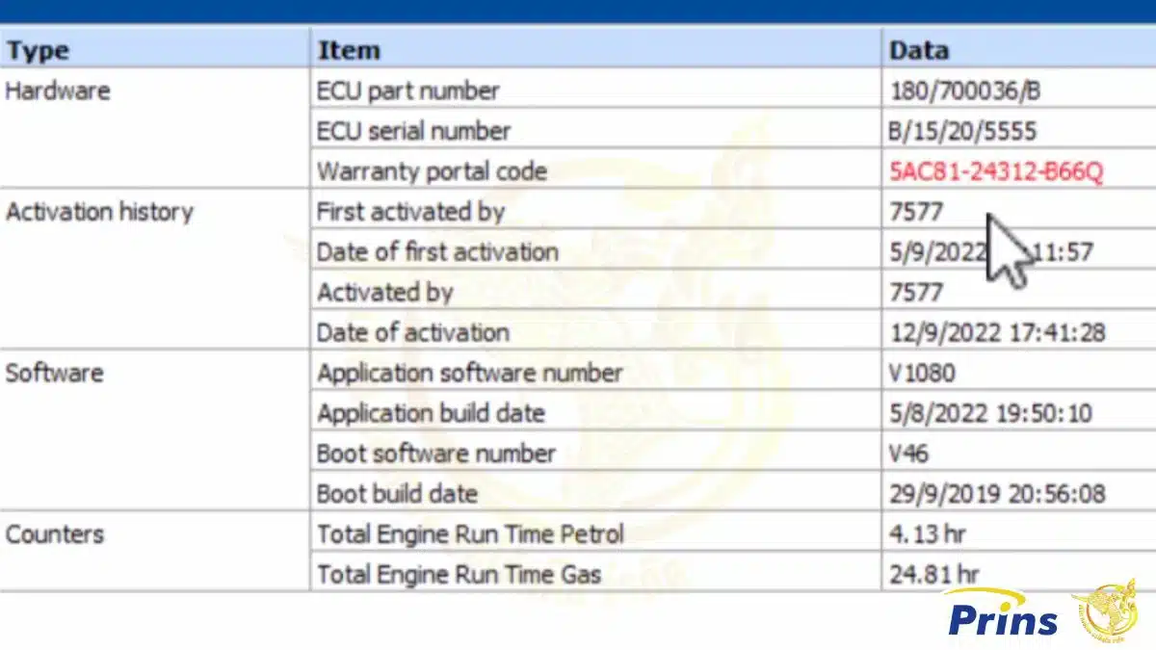
Task: Click the Total Engine Run Time Petrol item
Action: [470, 534]
